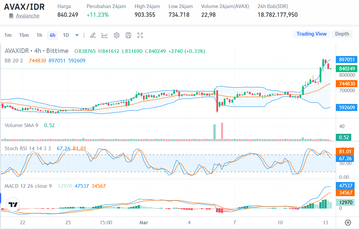Click the Volume 24jam value 22,98

pyautogui.click(x=208, y=15)
